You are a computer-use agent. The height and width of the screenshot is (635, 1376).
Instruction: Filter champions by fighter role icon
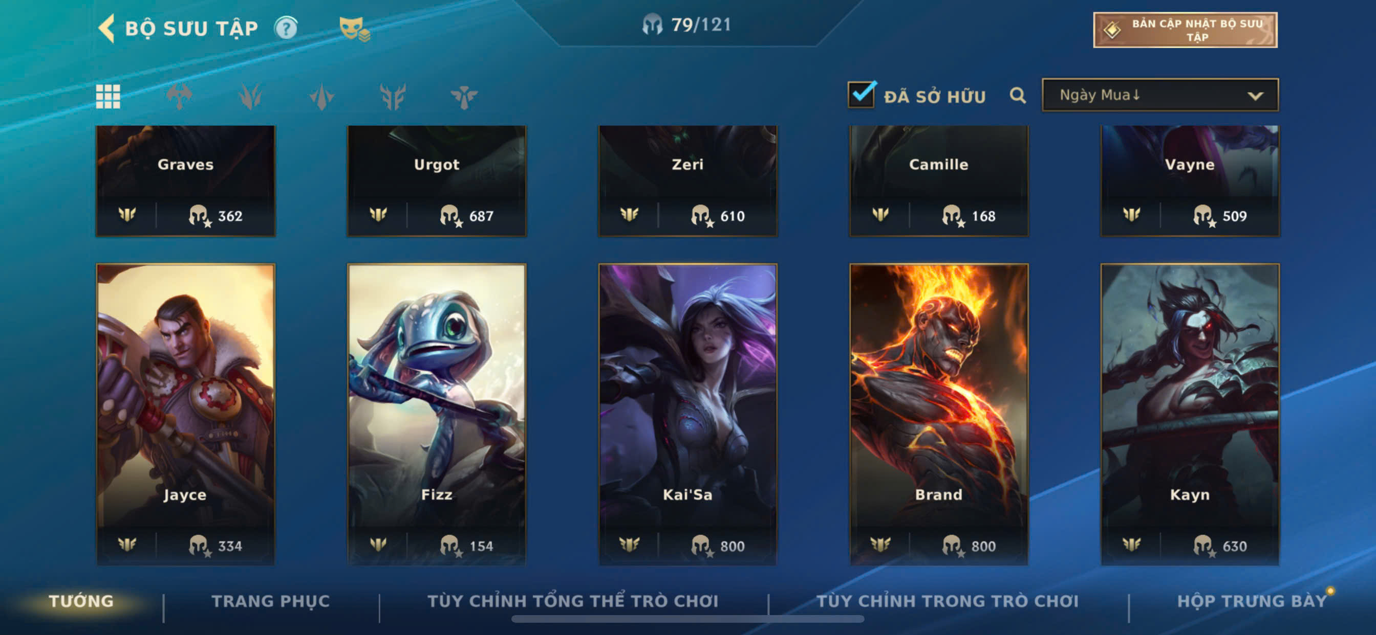click(x=179, y=97)
